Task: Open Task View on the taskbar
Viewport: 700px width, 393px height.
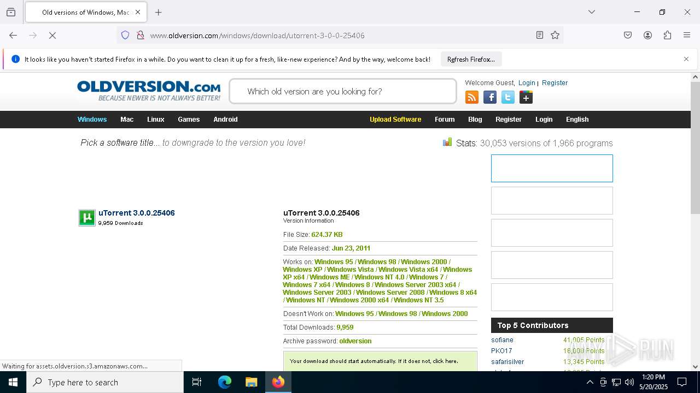Action: [x=197, y=382]
